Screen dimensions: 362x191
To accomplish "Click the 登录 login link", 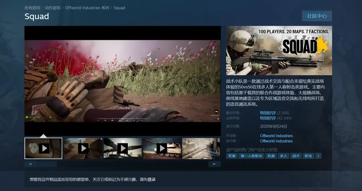I will click(x=152, y=180).
